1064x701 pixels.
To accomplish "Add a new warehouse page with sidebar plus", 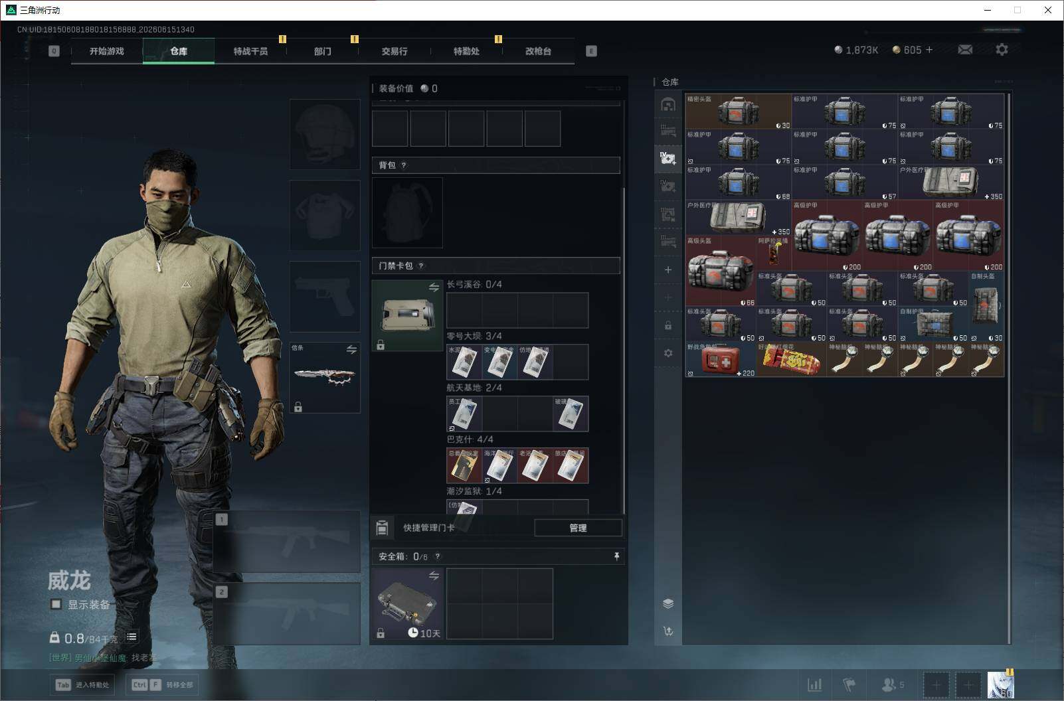I will tap(668, 270).
